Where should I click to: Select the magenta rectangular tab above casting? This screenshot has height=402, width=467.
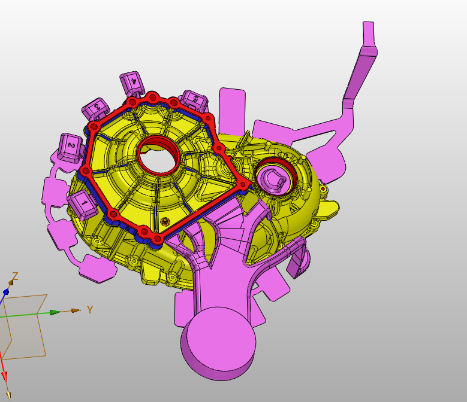pyautogui.click(x=232, y=108)
